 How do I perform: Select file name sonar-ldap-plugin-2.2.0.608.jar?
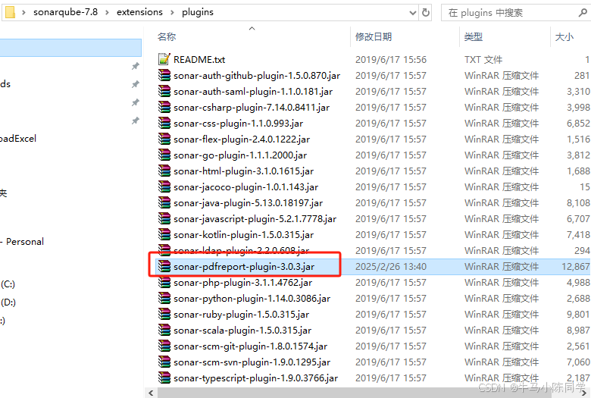[241, 250]
